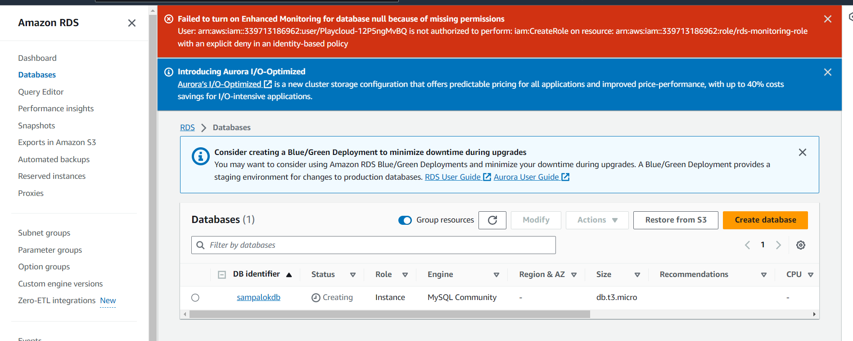853x341 pixels.
Task: Go to next page of databases
Action: click(778, 245)
